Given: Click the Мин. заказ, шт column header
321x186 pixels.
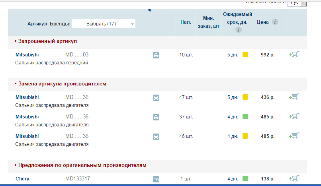Looking at the screenshot, I should 209,22.
